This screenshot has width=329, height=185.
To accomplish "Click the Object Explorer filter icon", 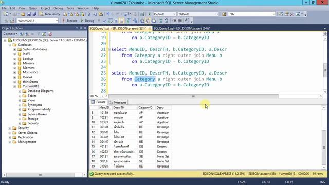I will click(x=39, y=34).
